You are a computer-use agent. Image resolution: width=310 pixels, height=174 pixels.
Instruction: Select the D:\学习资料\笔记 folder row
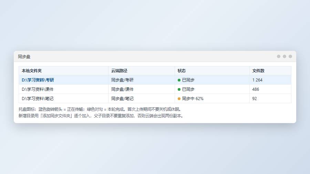click(155, 98)
